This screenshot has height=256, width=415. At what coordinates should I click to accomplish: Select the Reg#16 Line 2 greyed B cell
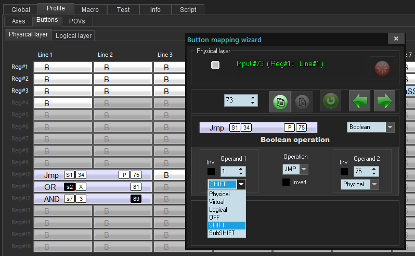pyautogui.click(x=123, y=247)
